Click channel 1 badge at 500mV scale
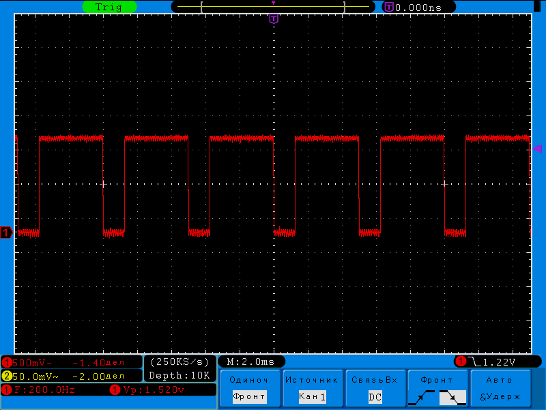 (x=8, y=362)
